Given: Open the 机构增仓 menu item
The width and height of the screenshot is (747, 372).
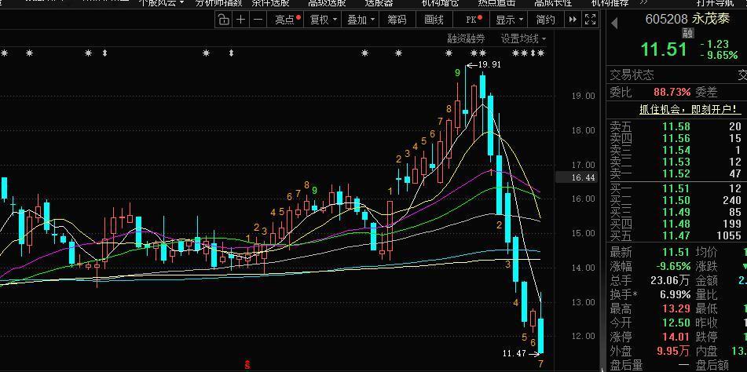Looking at the screenshot, I should (x=440, y=3).
